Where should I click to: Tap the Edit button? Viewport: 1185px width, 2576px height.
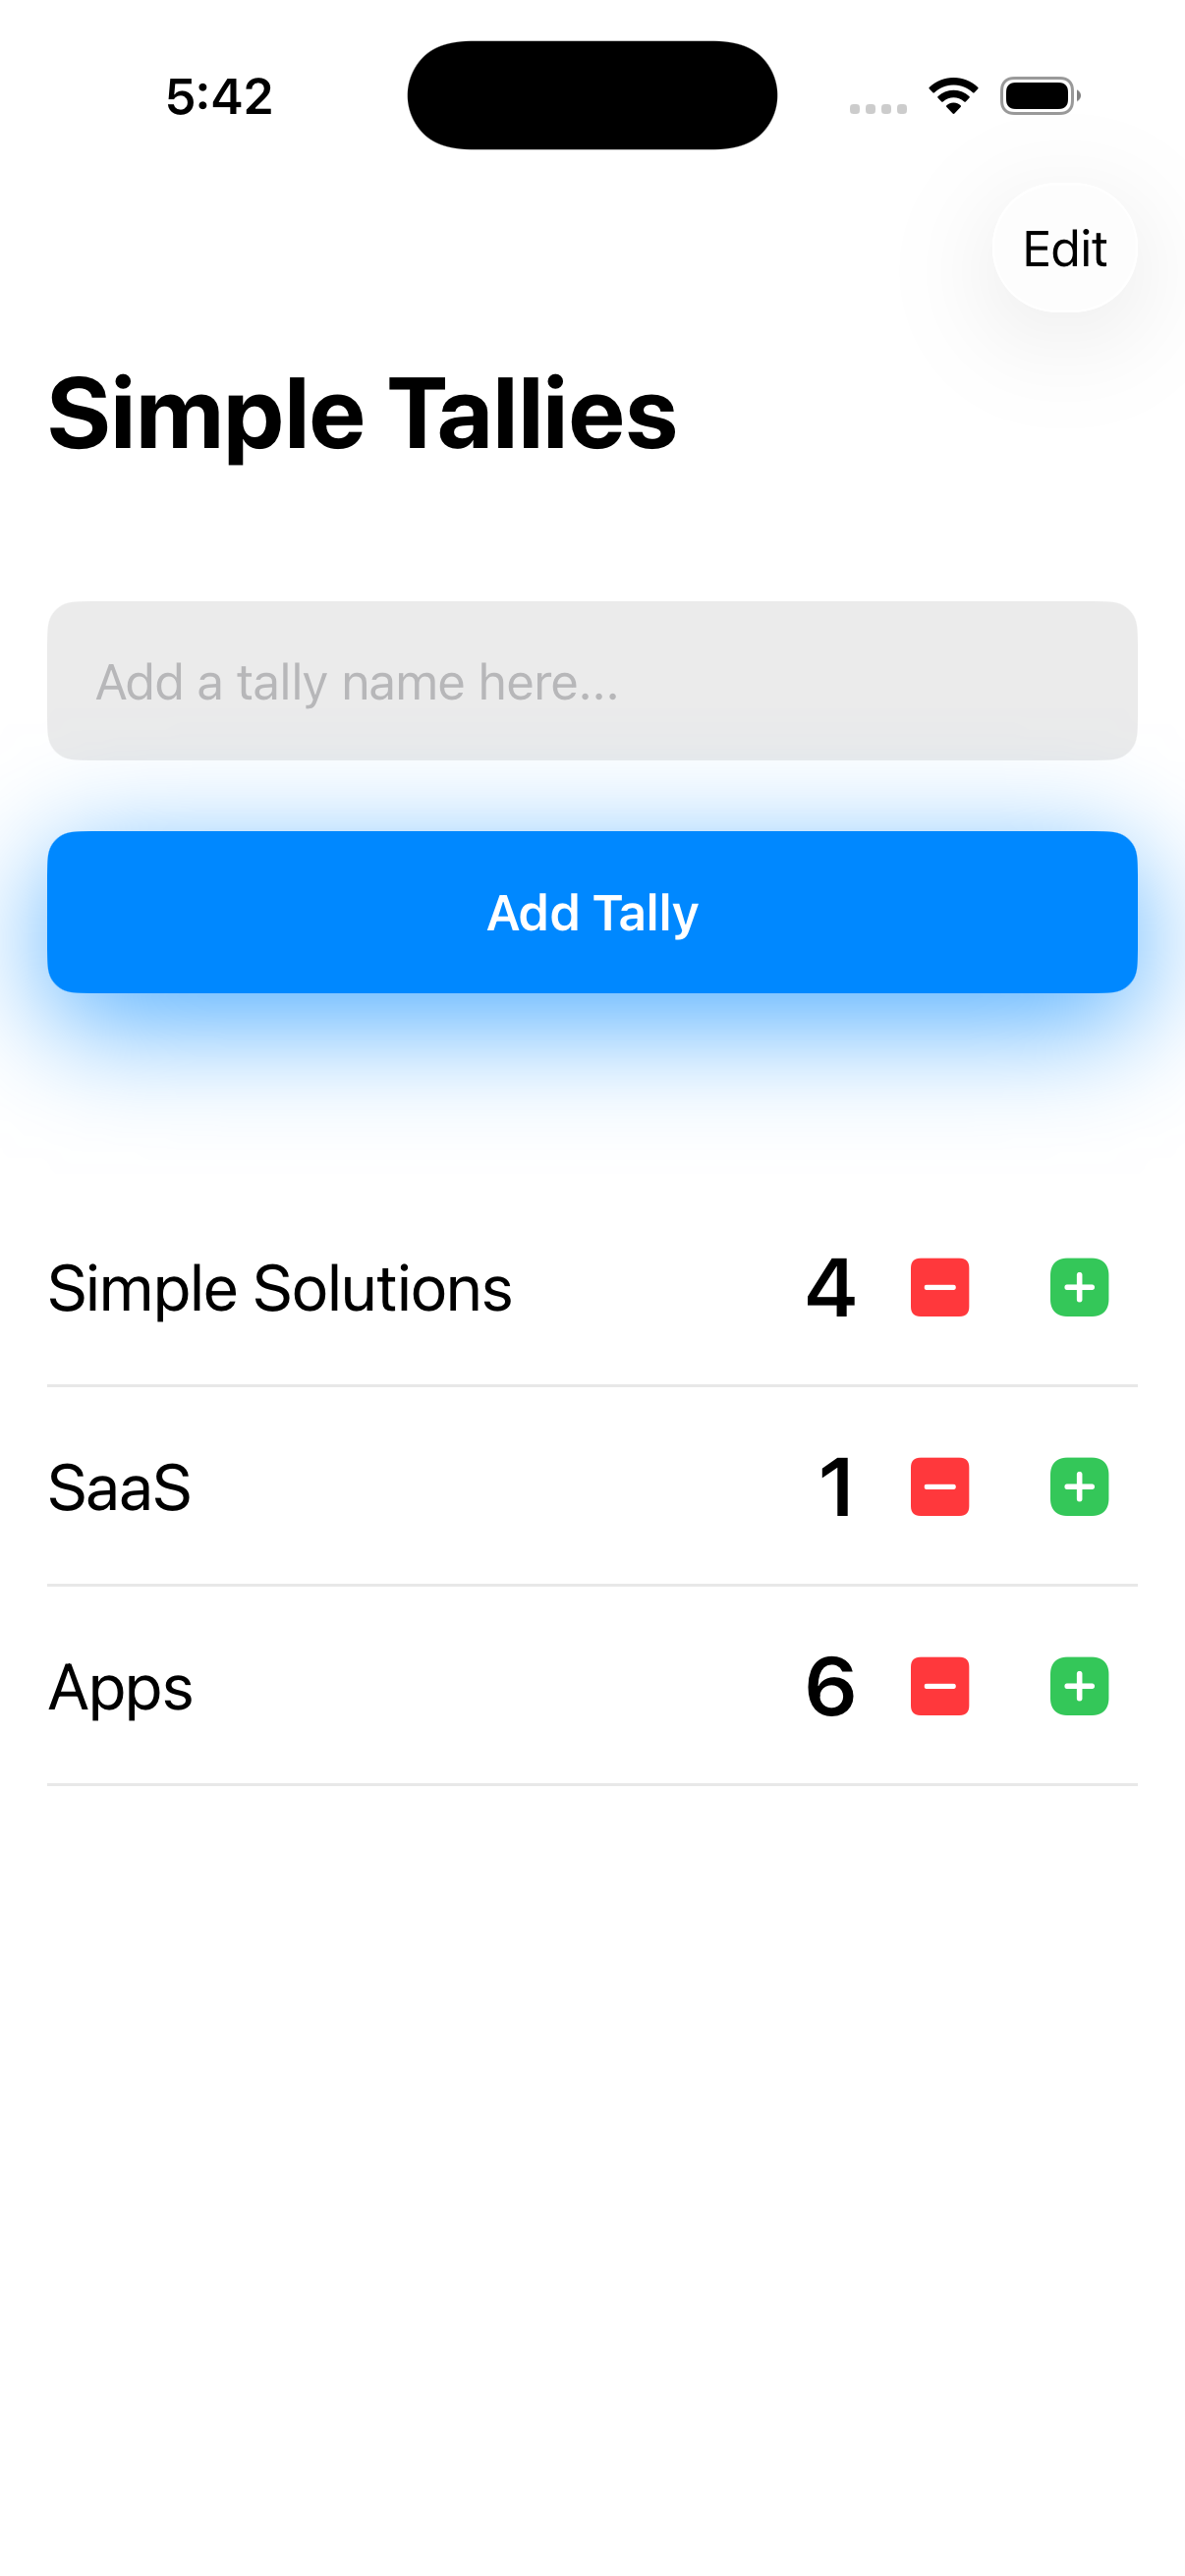(x=1063, y=248)
